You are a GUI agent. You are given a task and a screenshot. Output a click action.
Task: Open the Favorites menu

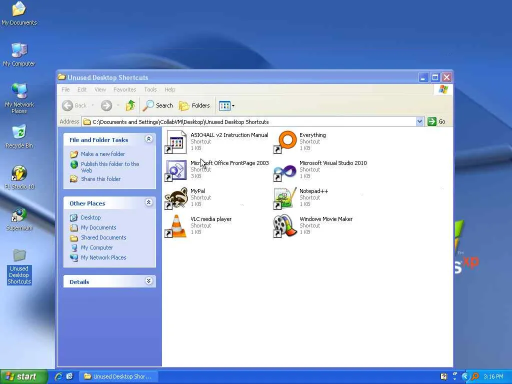pos(124,89)
